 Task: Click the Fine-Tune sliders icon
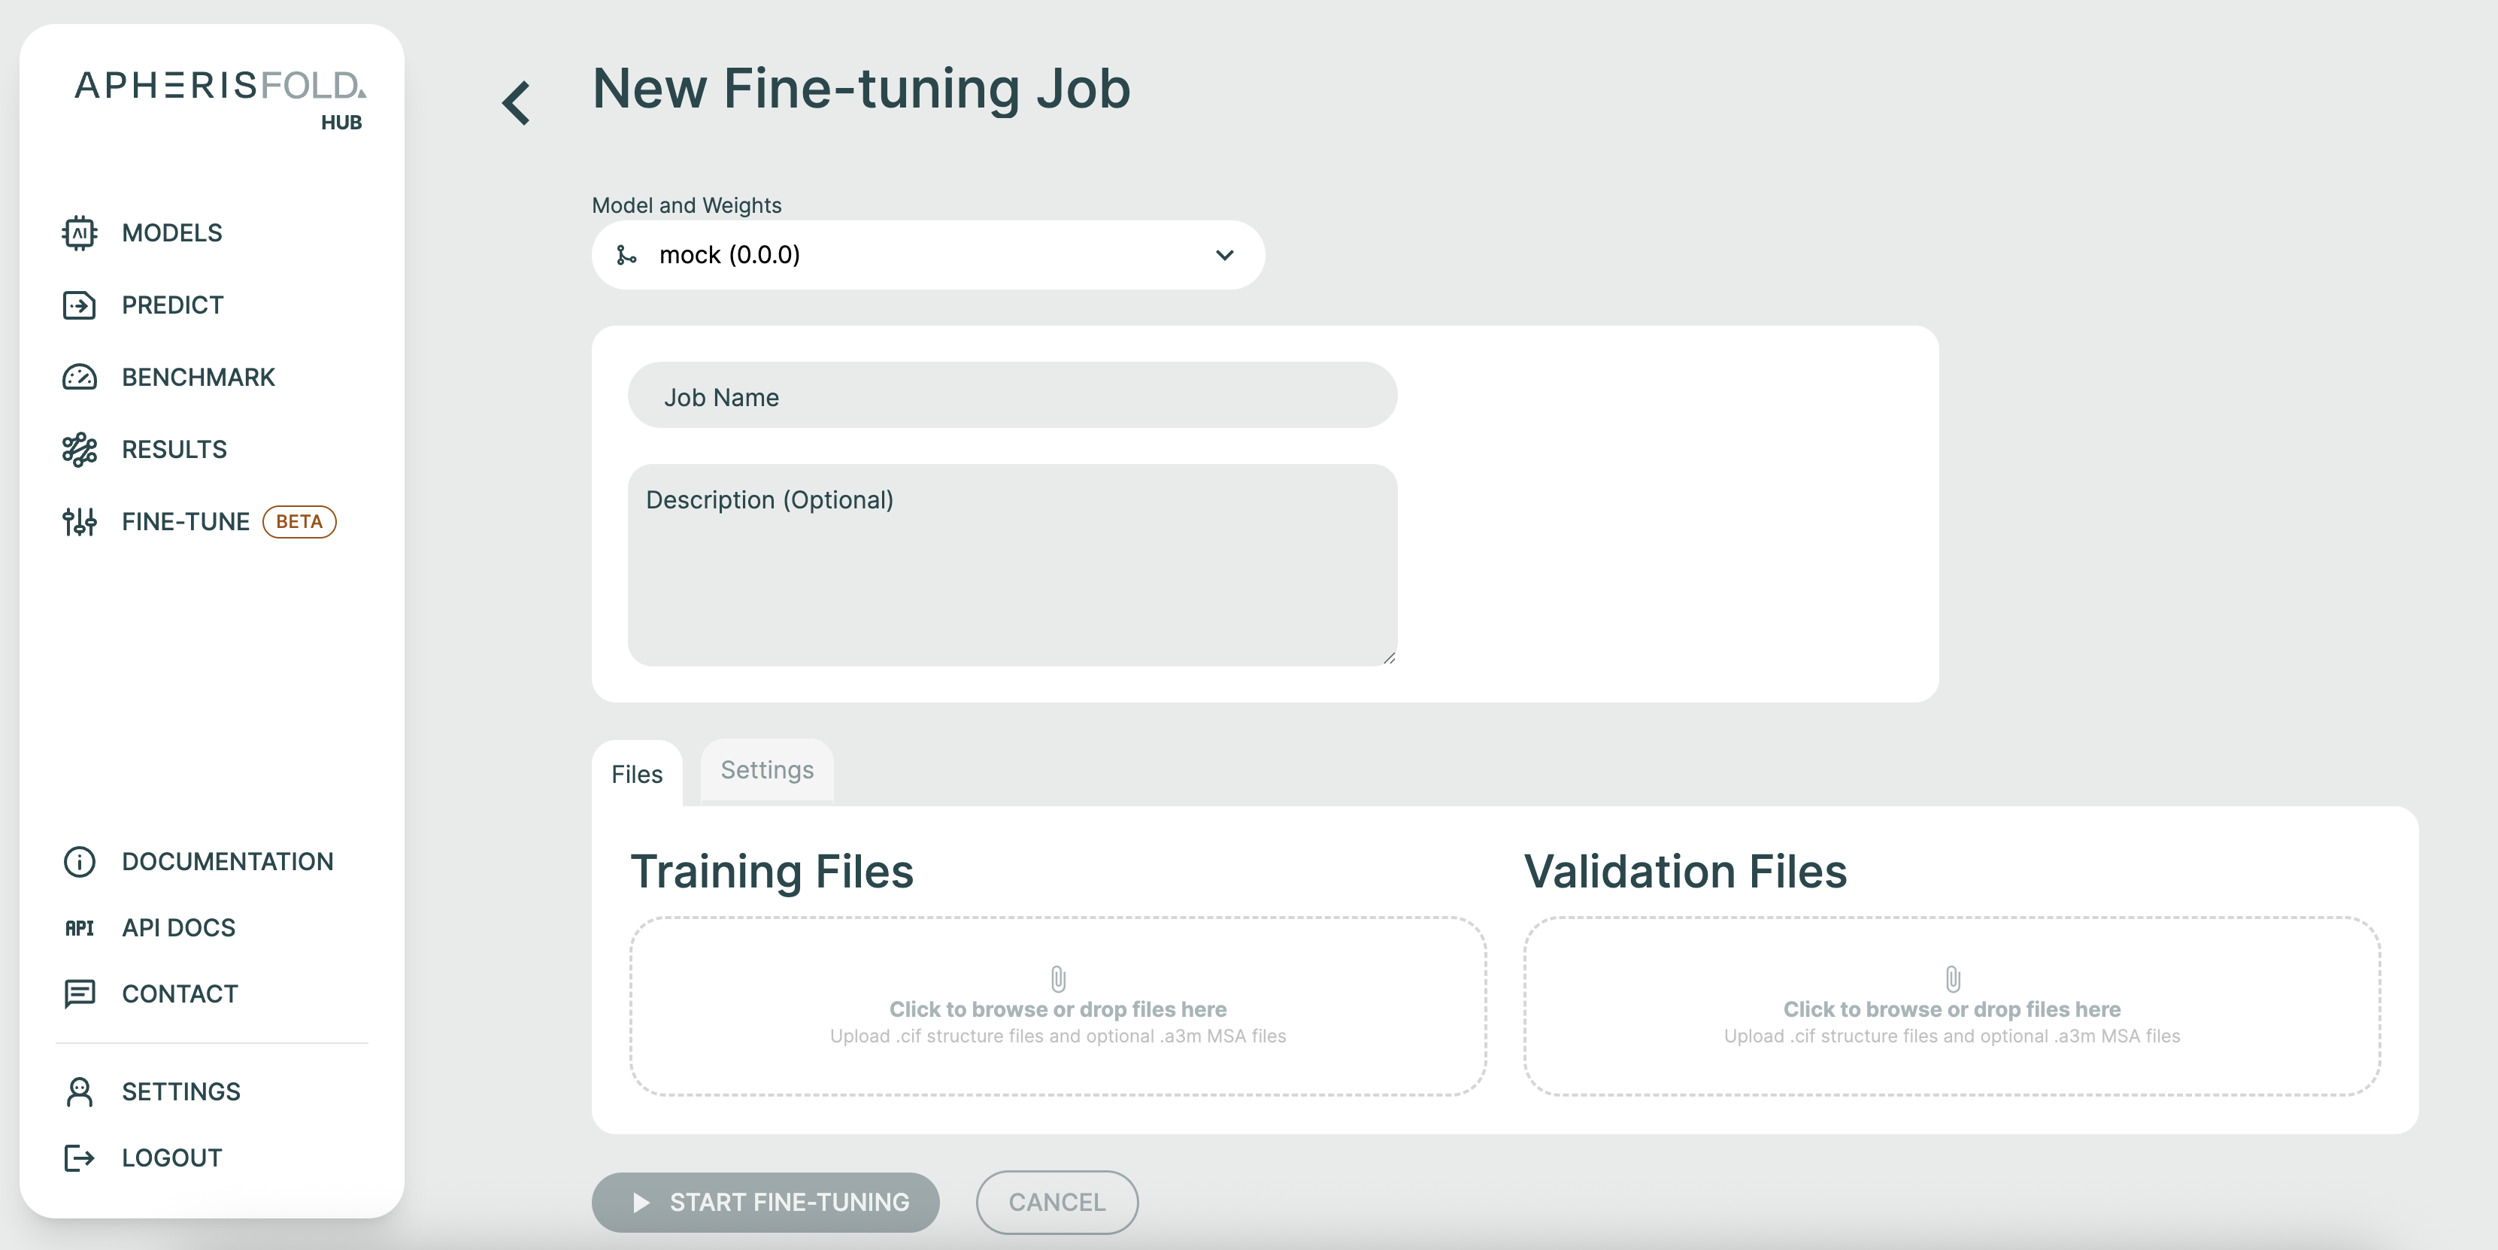pos(80,522)
